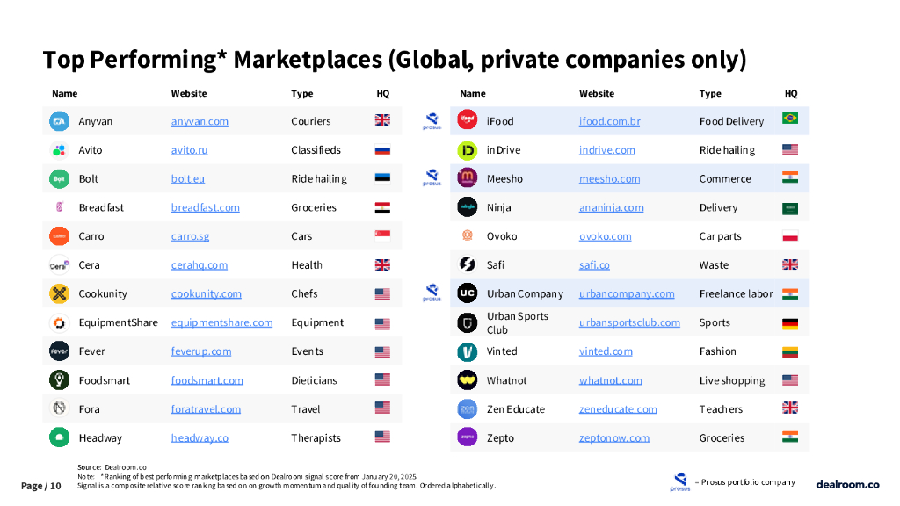The height and width of the screenshot is (506, 900).
Task: Click the iFood red logo icon
Action: 468,121
